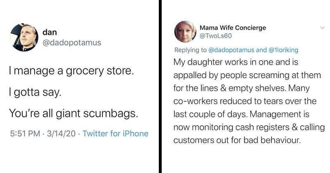Viewport: 330px width, 173px height.
Task: Click the 3/14/20 tweet date
Action: point(62,133)
